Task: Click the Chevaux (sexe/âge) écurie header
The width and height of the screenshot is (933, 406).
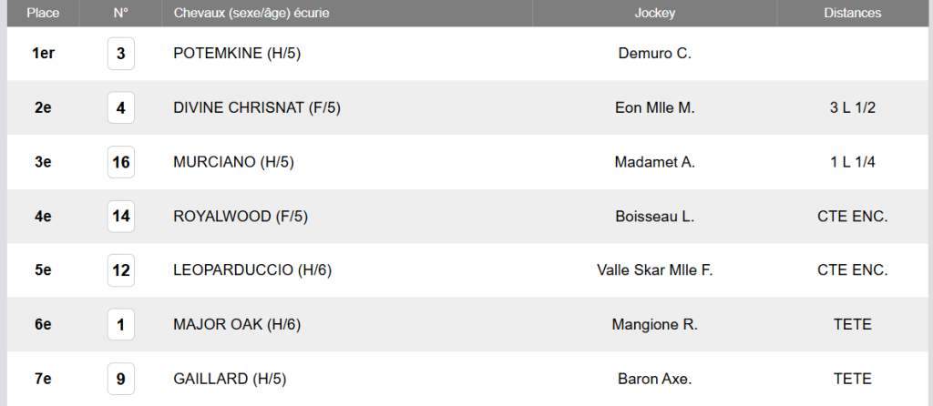Action: pyautogui.click(x=251, y=14)
